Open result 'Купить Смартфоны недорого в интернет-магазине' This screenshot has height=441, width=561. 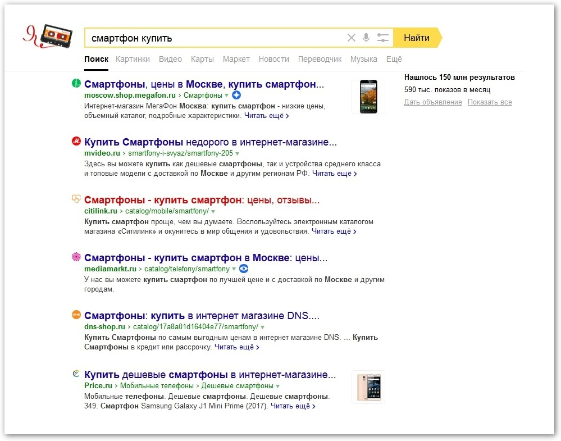[x=211, y=142]
